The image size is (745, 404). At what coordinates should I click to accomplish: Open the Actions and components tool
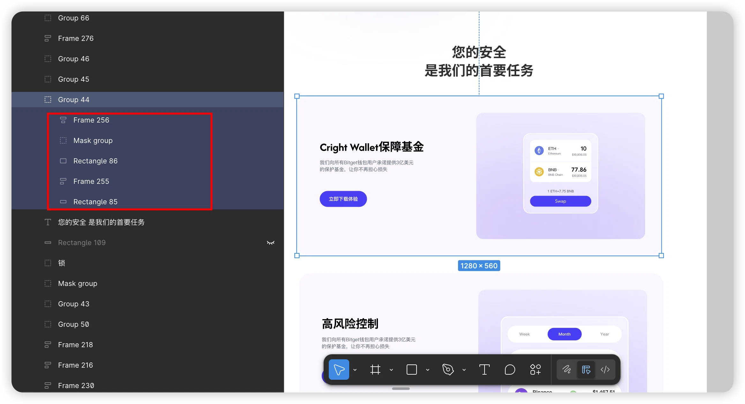(535, 370)
